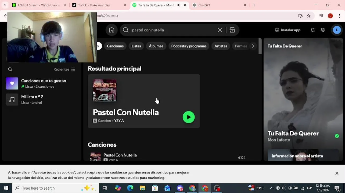This screenshot has height=193, width=345.
Task: Filter results by Pódcasts y programas
Action: (189, 46)
